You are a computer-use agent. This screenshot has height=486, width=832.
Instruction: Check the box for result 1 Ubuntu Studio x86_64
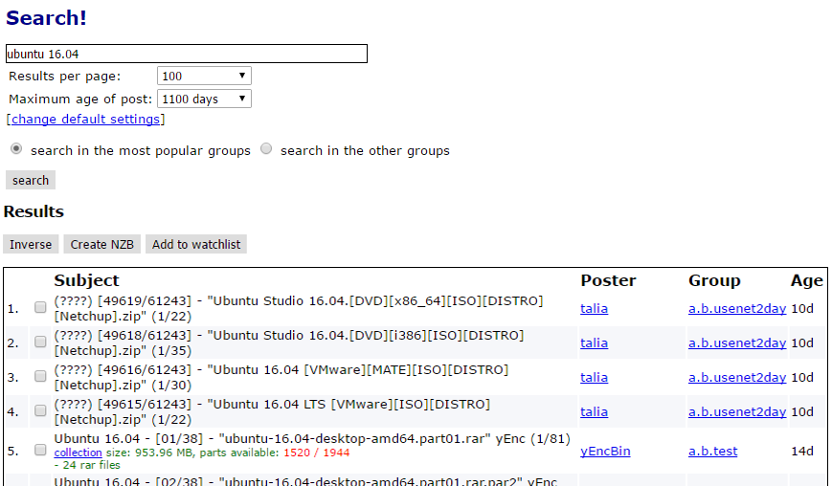point(40,307)
